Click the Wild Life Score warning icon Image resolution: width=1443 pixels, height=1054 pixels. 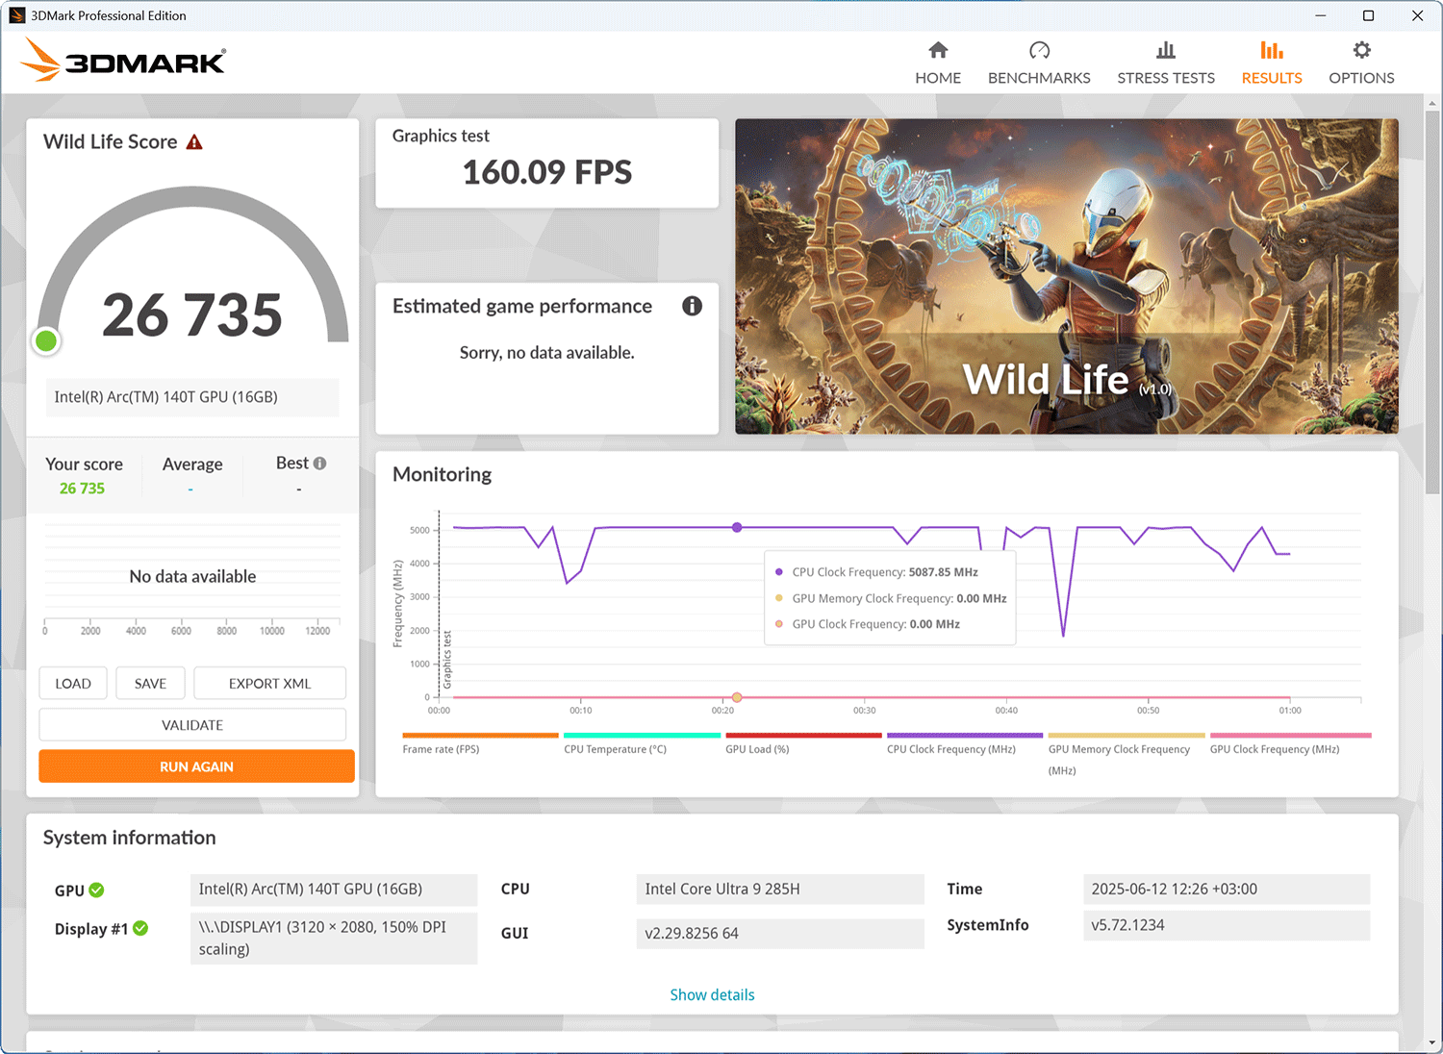pos(194,142)
